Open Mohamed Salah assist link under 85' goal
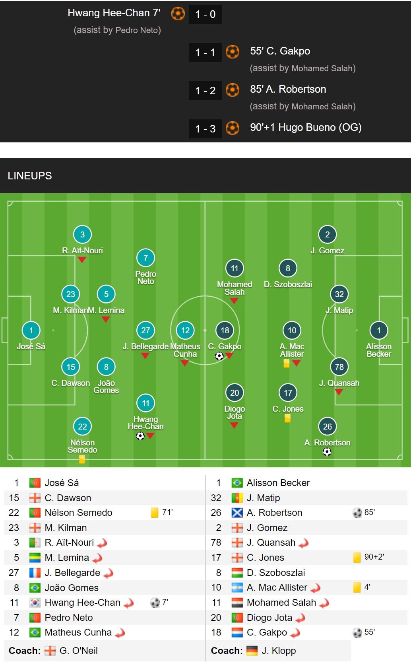 pos(324,107)
